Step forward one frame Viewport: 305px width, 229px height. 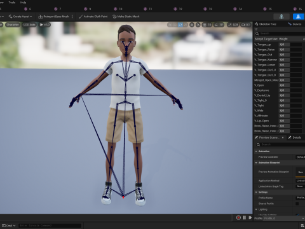[250, 218]
